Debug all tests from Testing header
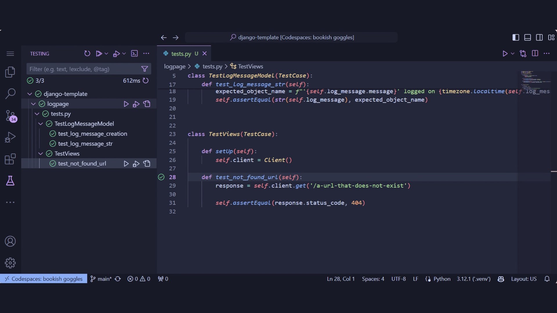 (116, 54)
